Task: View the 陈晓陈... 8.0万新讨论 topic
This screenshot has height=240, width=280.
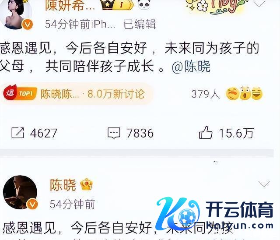Action: point(92,94)
